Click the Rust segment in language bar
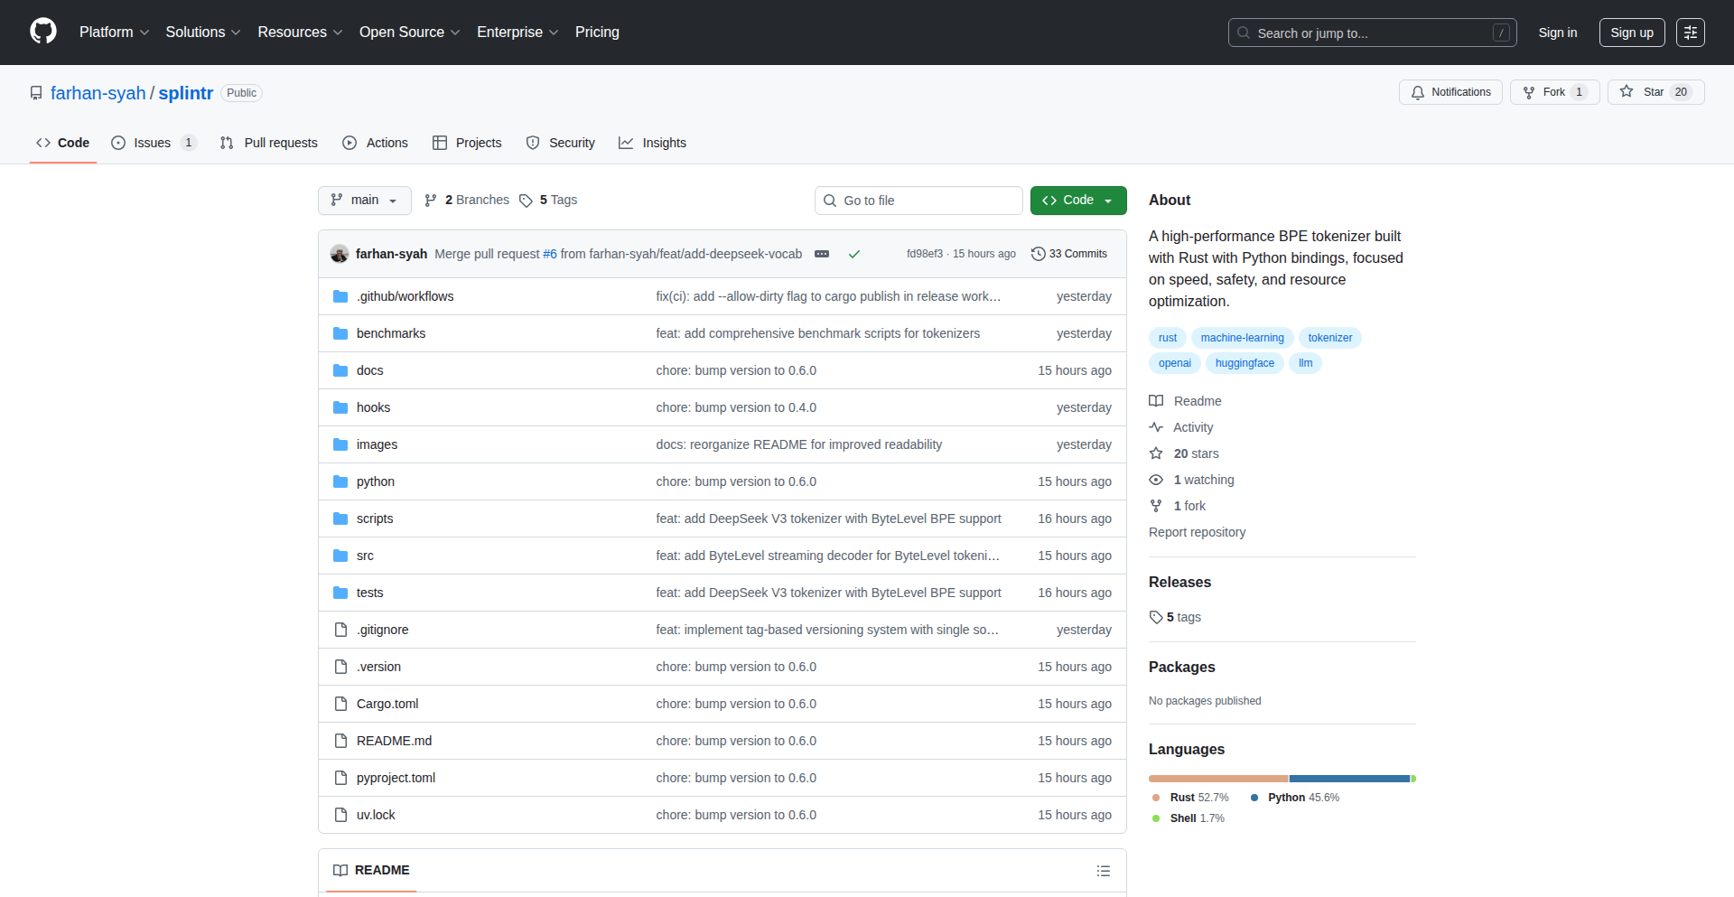The height and width of the screenshot is (897, 1734). pyautogui.click(x=1217, y=779)
